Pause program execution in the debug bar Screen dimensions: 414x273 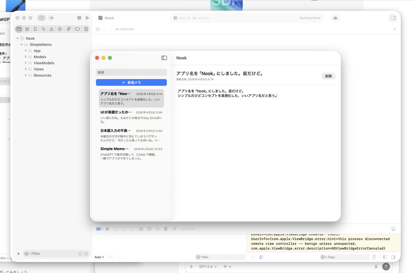pyautogui.click(x=107, y=229)
